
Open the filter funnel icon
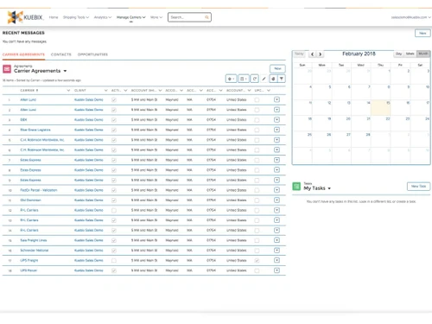(x=282, y=79)
